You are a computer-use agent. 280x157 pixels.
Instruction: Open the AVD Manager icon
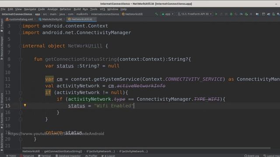(x=273, y=14)
